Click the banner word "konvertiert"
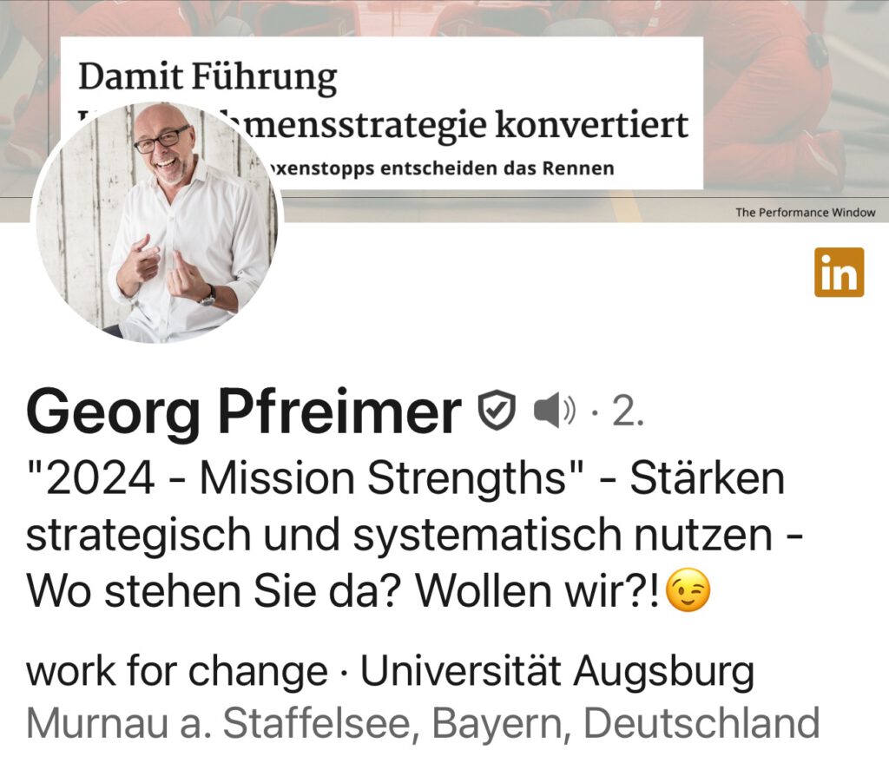This screenshot has width=889, height=757. click(x=592, y=124)
